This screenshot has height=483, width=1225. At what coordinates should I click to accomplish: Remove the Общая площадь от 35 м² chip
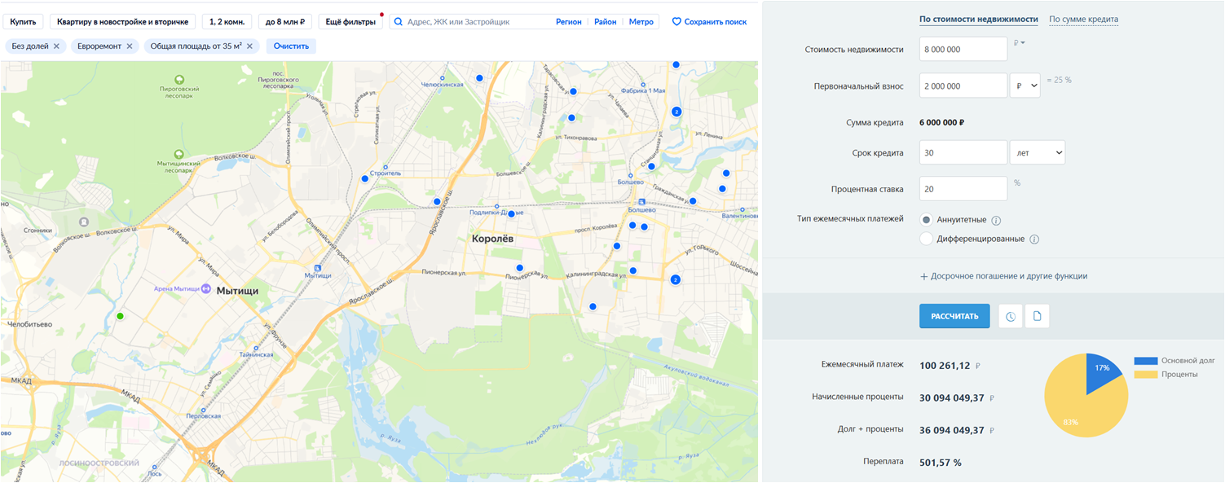pyautogui.click(x=249, y=46)
